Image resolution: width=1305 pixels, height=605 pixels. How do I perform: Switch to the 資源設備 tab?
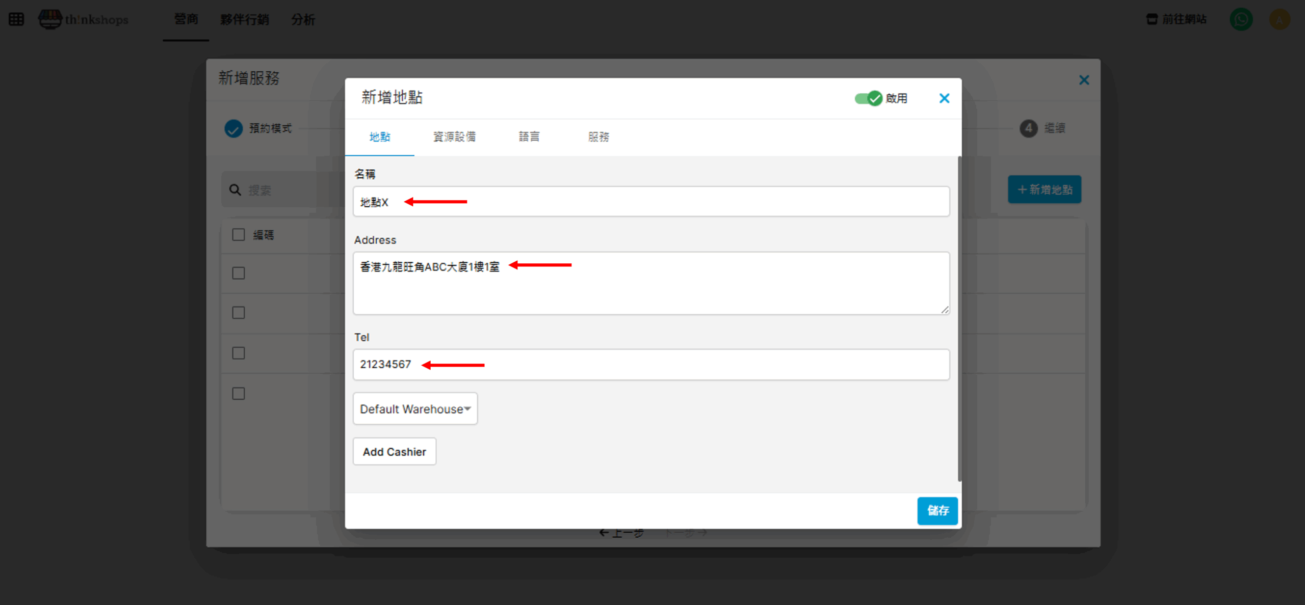coord(454,136)
